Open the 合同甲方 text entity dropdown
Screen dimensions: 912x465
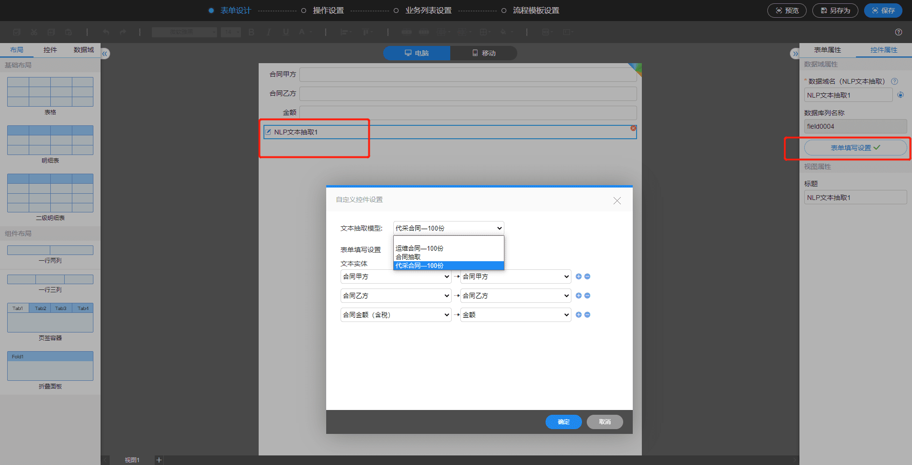[x=396, y=277]
